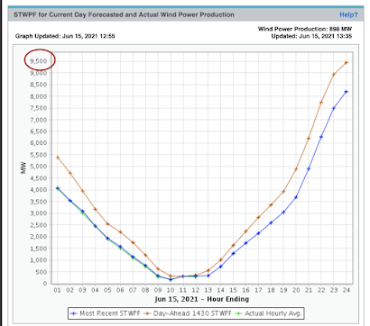Click the blue Most Recent data point at hour 16

[x=245, y=243]
